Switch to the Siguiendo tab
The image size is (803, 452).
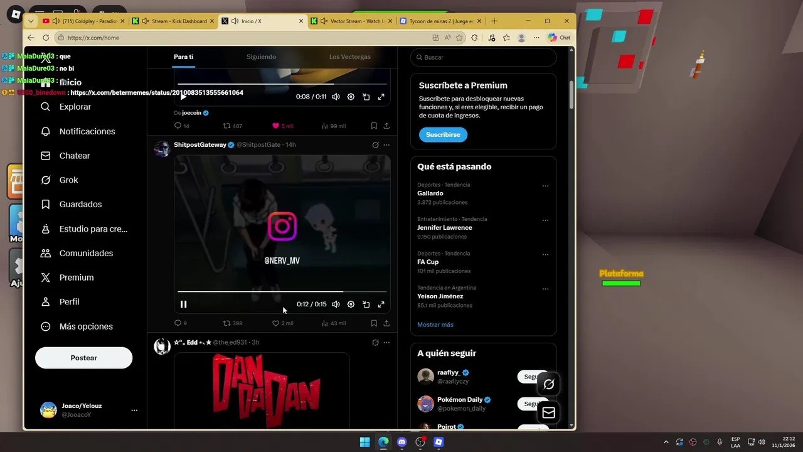(x=261, y=57)
